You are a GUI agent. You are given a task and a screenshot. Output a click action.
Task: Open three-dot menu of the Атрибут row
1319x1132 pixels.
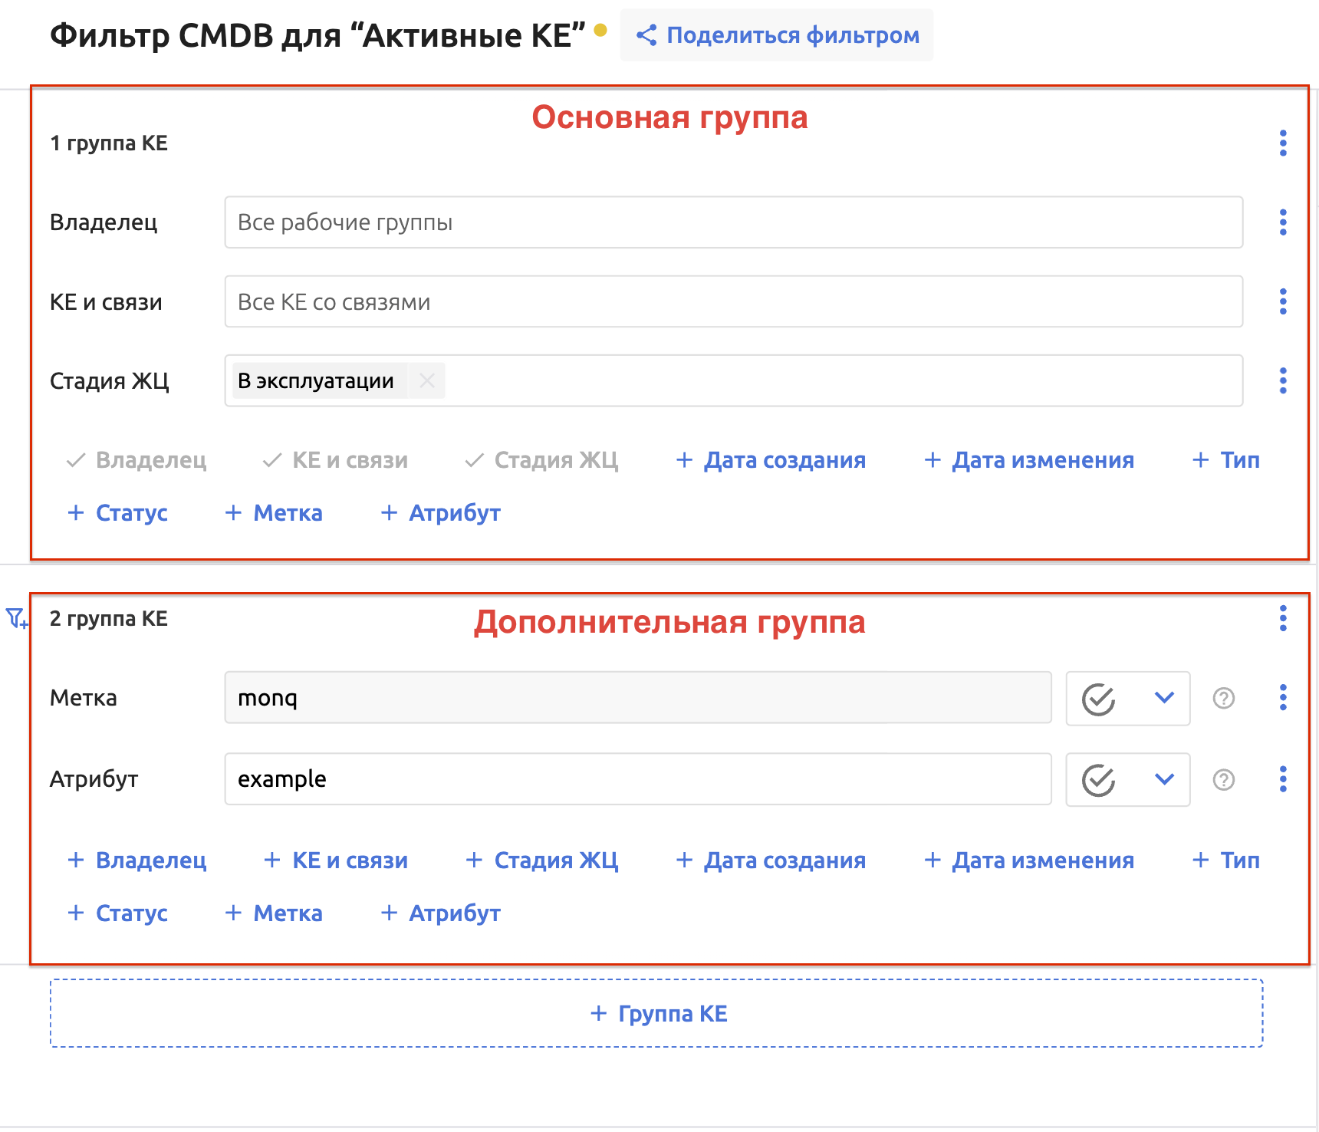point(1282,779)
